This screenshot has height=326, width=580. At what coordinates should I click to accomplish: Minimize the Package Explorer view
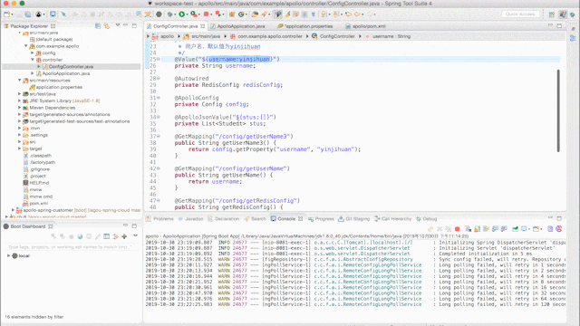point(126,25)
